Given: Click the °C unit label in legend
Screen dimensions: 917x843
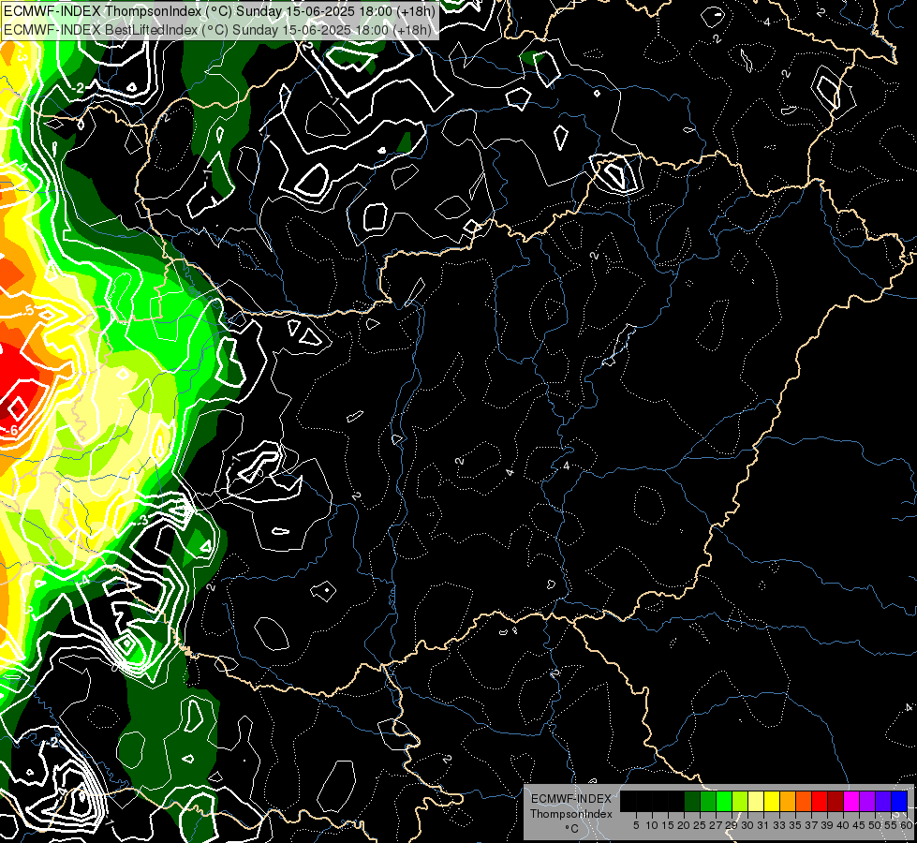Looking at the screenshot, I should [572, 828].
